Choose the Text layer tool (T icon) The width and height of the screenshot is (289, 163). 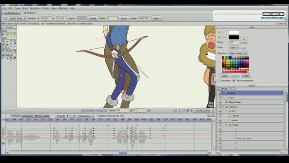[x=11, y=44]
